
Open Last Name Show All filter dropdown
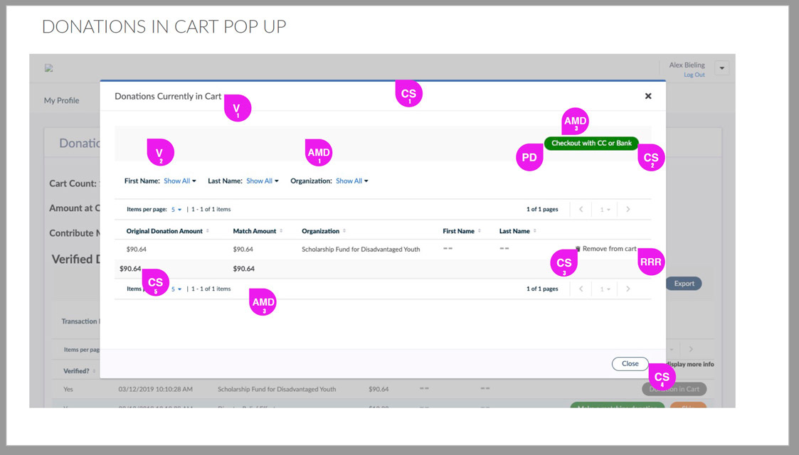pos(262,181)
